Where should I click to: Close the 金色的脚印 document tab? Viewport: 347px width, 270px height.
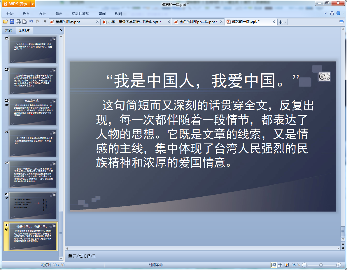point(221,22)
